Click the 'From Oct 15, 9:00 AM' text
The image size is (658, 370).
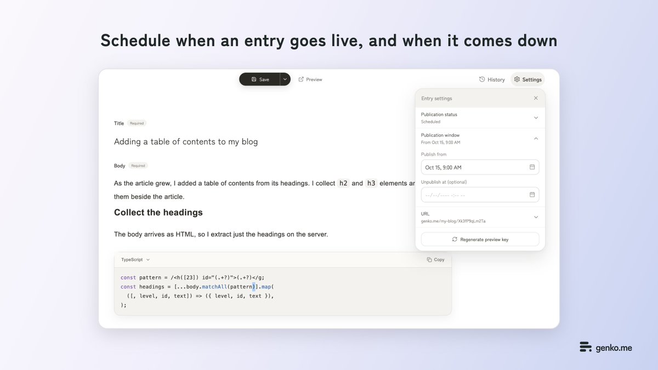[440, 143]
